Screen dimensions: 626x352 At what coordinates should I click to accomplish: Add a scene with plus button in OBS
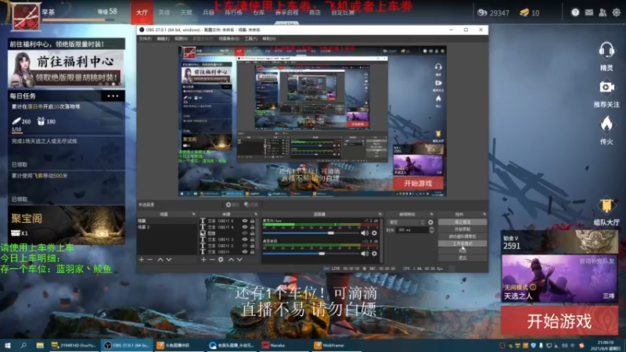[142, 260]
